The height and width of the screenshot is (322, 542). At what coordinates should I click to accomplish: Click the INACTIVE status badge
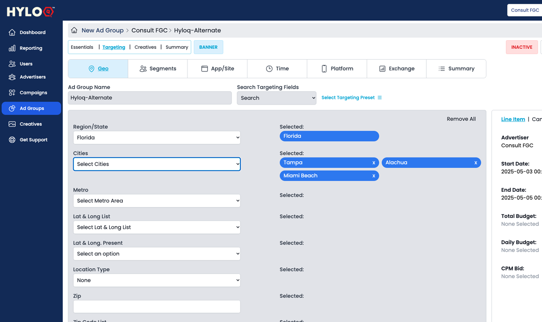(x=521, y=47)
